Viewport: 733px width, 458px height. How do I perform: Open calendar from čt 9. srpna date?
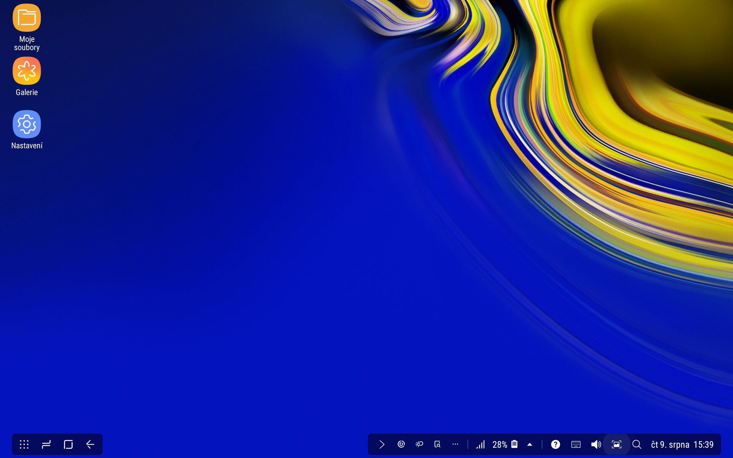click(670, 445)
